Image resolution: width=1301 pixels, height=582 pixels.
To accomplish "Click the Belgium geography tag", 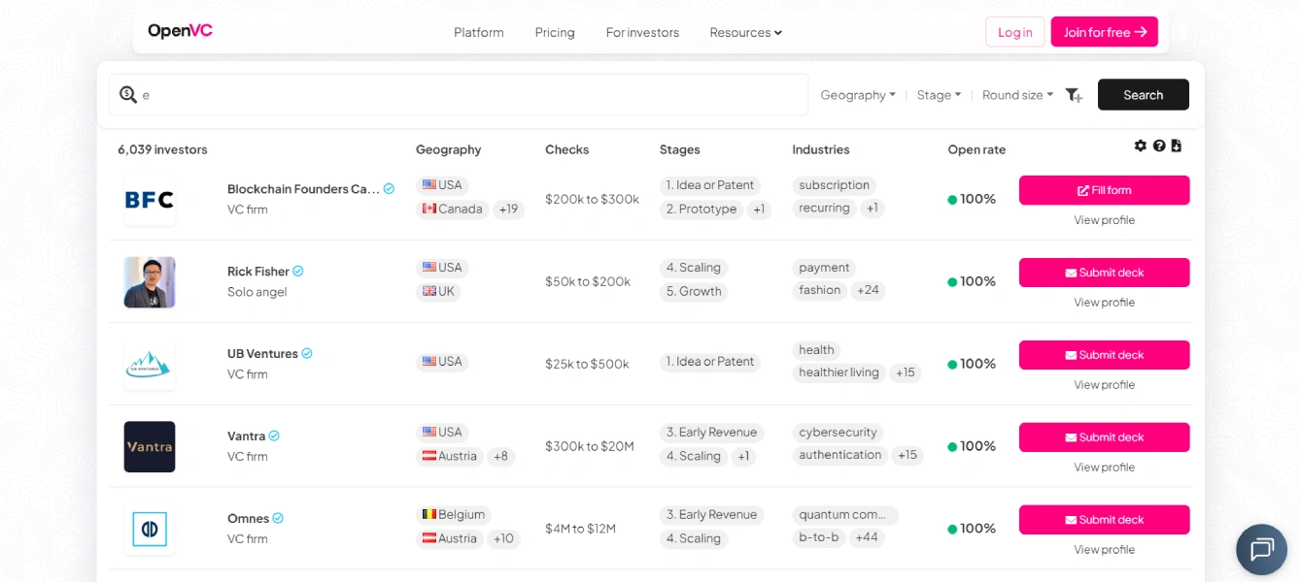I will click(454, 515).
